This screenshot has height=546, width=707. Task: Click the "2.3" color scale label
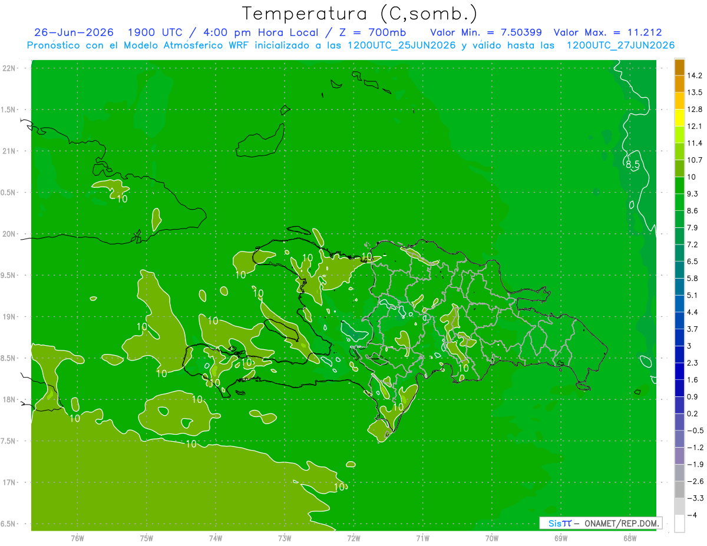click(x=692, y=363)
